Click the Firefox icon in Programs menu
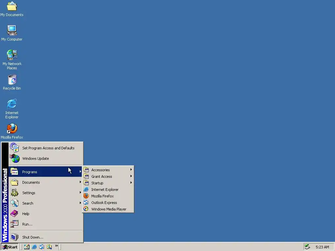The image size is (335, 251). (86, 196)
